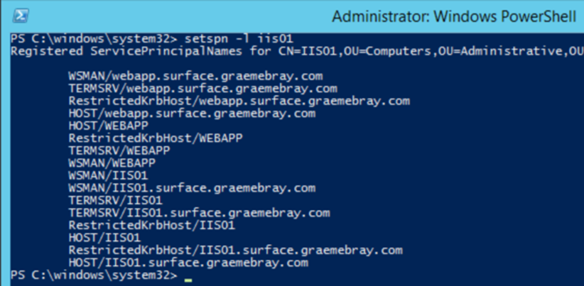Viewport: 584px width, 286px height.
Task: Click the setspn -l iis01 command text
Action: [239, 39]
